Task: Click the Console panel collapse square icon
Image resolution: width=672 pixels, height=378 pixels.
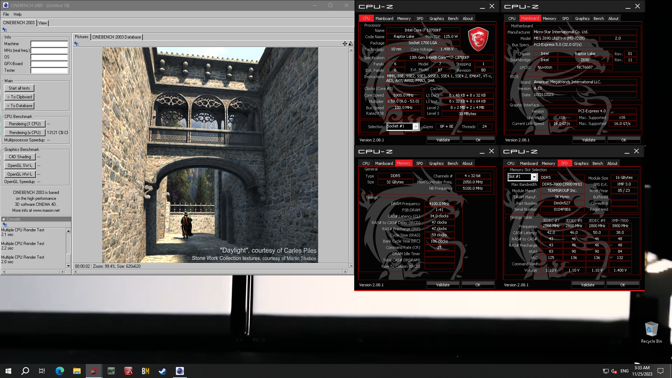Action: (3, 219)
